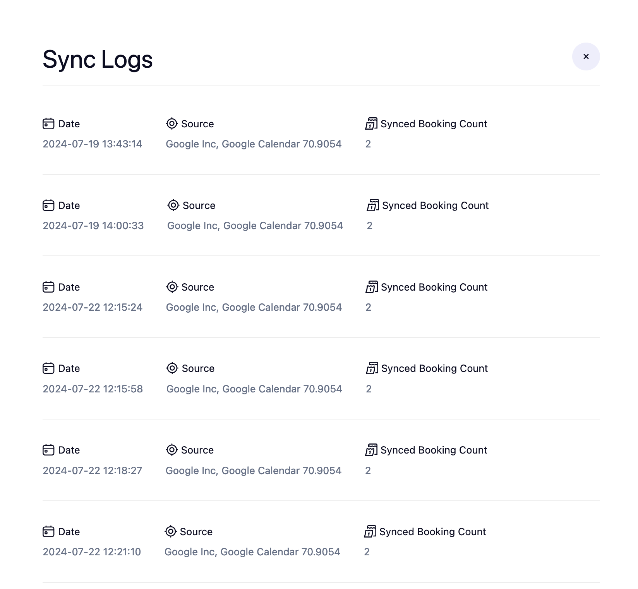Click booking count value 2 in first row
This screenshot has height=589, width=638.
coord(368,144)
